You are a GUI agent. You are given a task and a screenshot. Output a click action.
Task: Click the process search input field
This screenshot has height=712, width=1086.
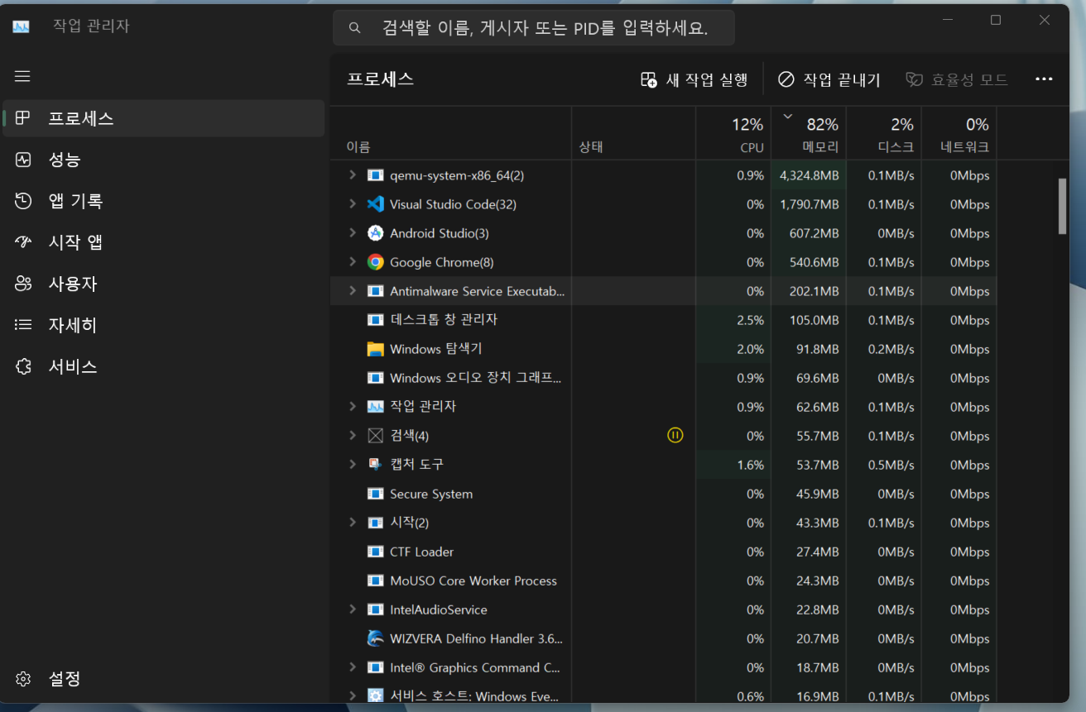point(534,28)
